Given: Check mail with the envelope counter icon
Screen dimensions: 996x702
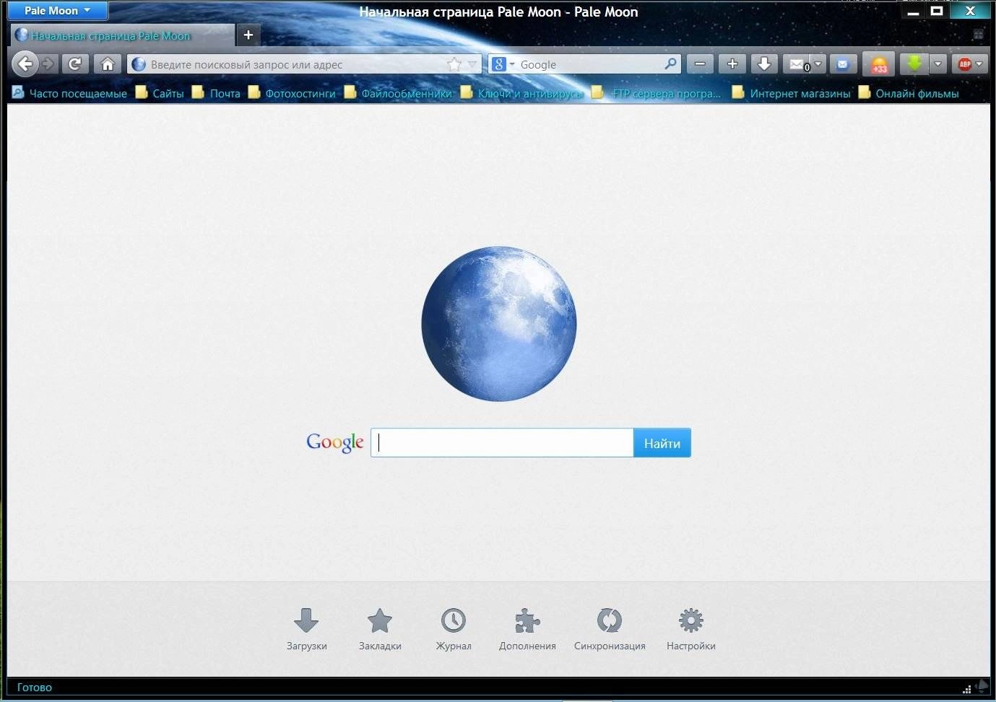Looking at the screenshot, I should pos(797,65).
